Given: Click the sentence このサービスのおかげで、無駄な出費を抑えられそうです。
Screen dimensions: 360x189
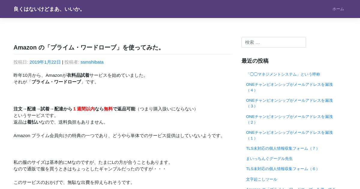Looking at the screenshot, I should click(x=74, y=182).
